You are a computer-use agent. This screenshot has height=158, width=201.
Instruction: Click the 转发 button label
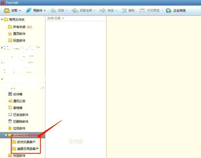pyautogui.click(x=111, y=10)
